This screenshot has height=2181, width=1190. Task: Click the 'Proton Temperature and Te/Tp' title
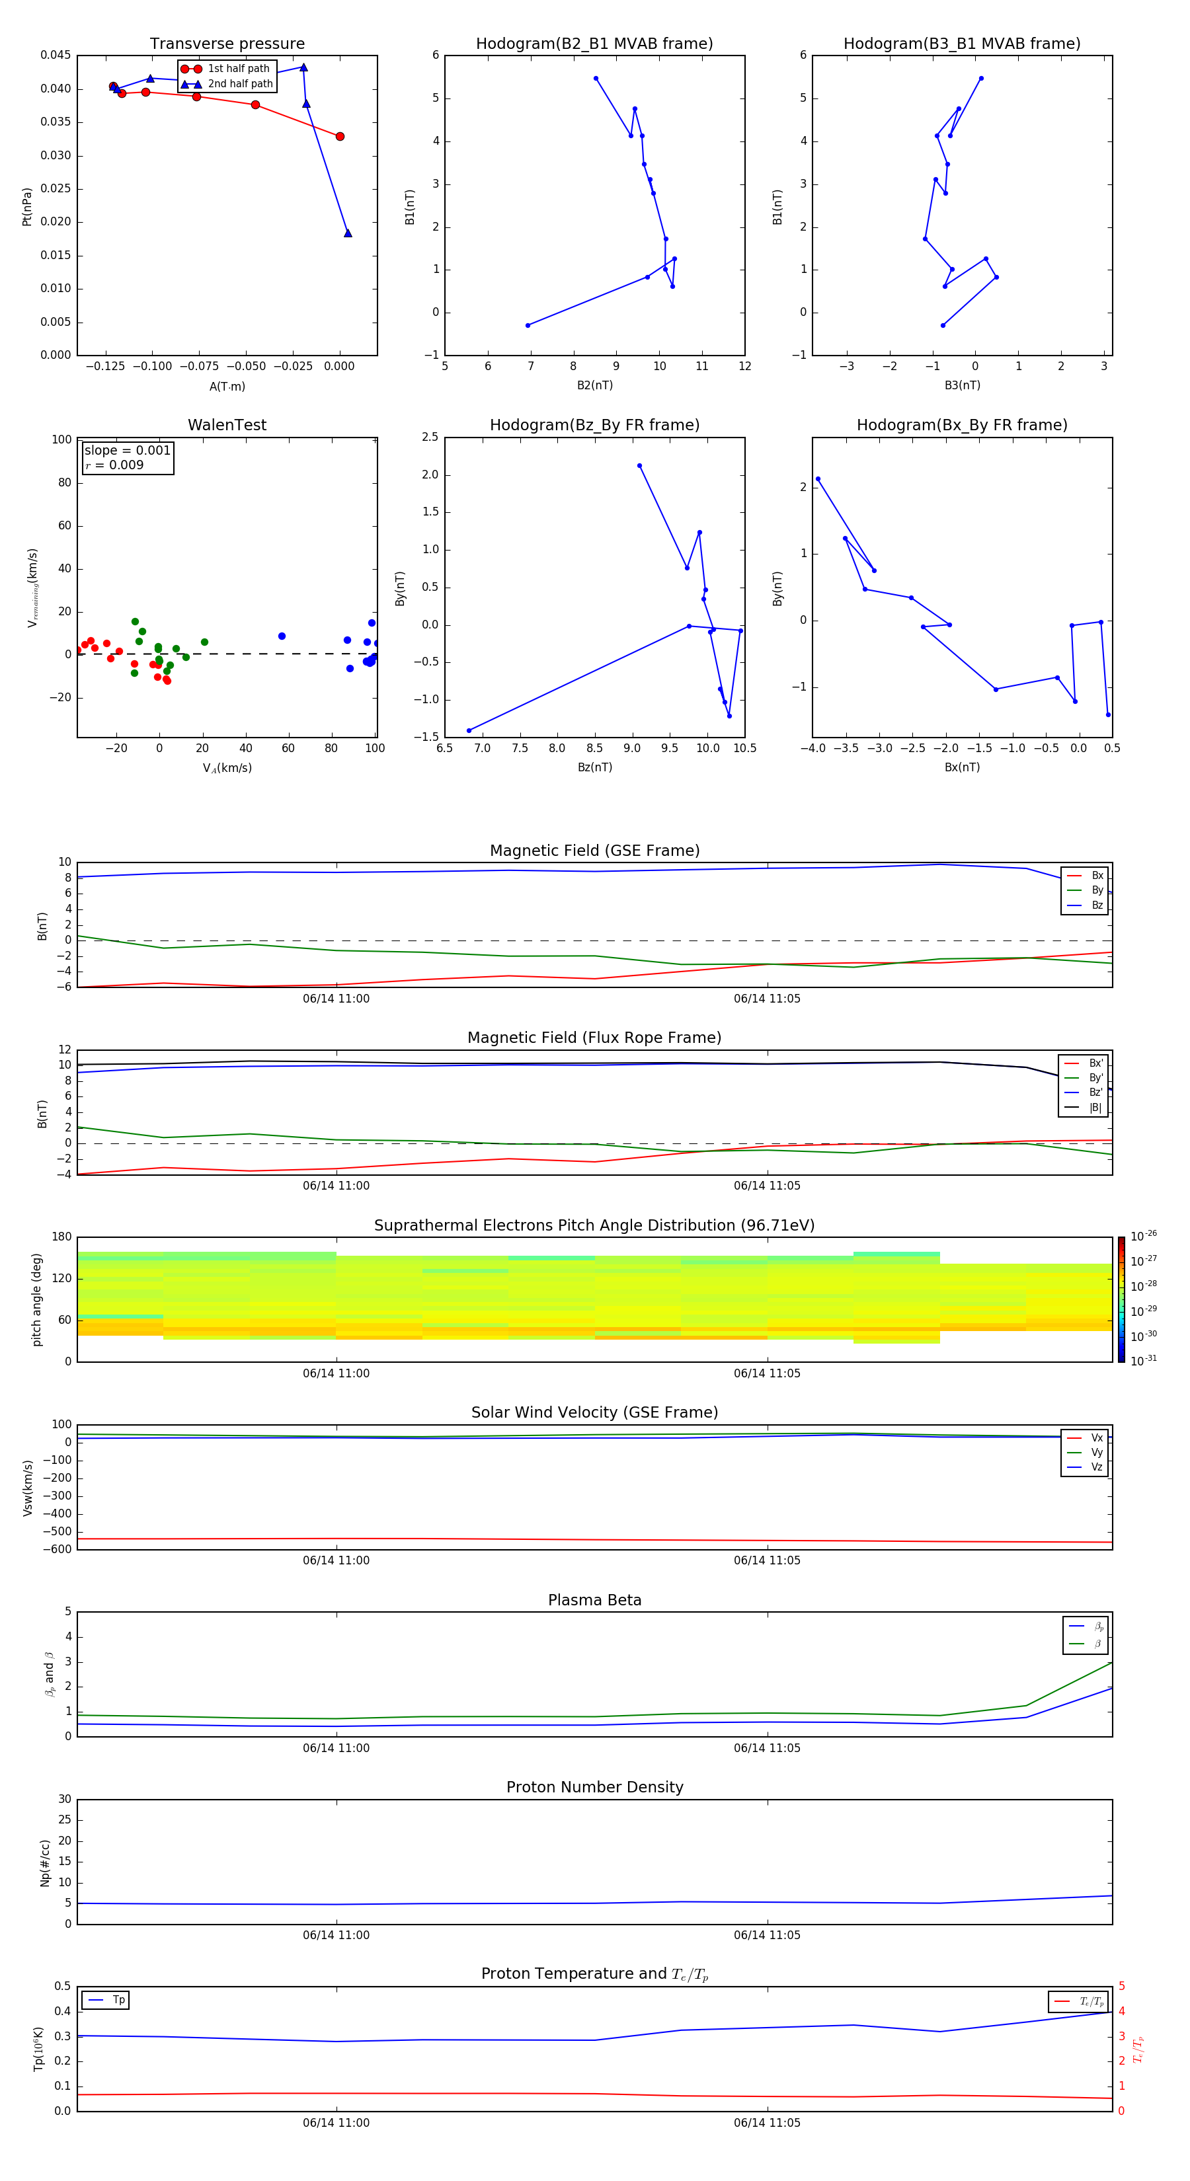(594, 1973)
